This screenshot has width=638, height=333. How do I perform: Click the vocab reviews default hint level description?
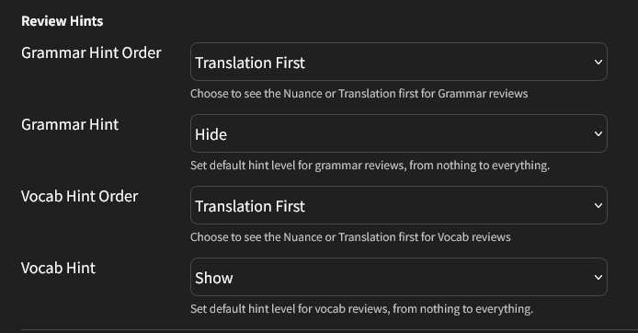[x=361, y=308]
